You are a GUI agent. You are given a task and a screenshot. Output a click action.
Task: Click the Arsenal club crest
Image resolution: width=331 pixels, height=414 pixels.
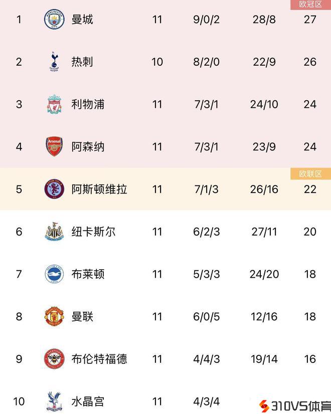pyautogui.click(x=54, y=147)
